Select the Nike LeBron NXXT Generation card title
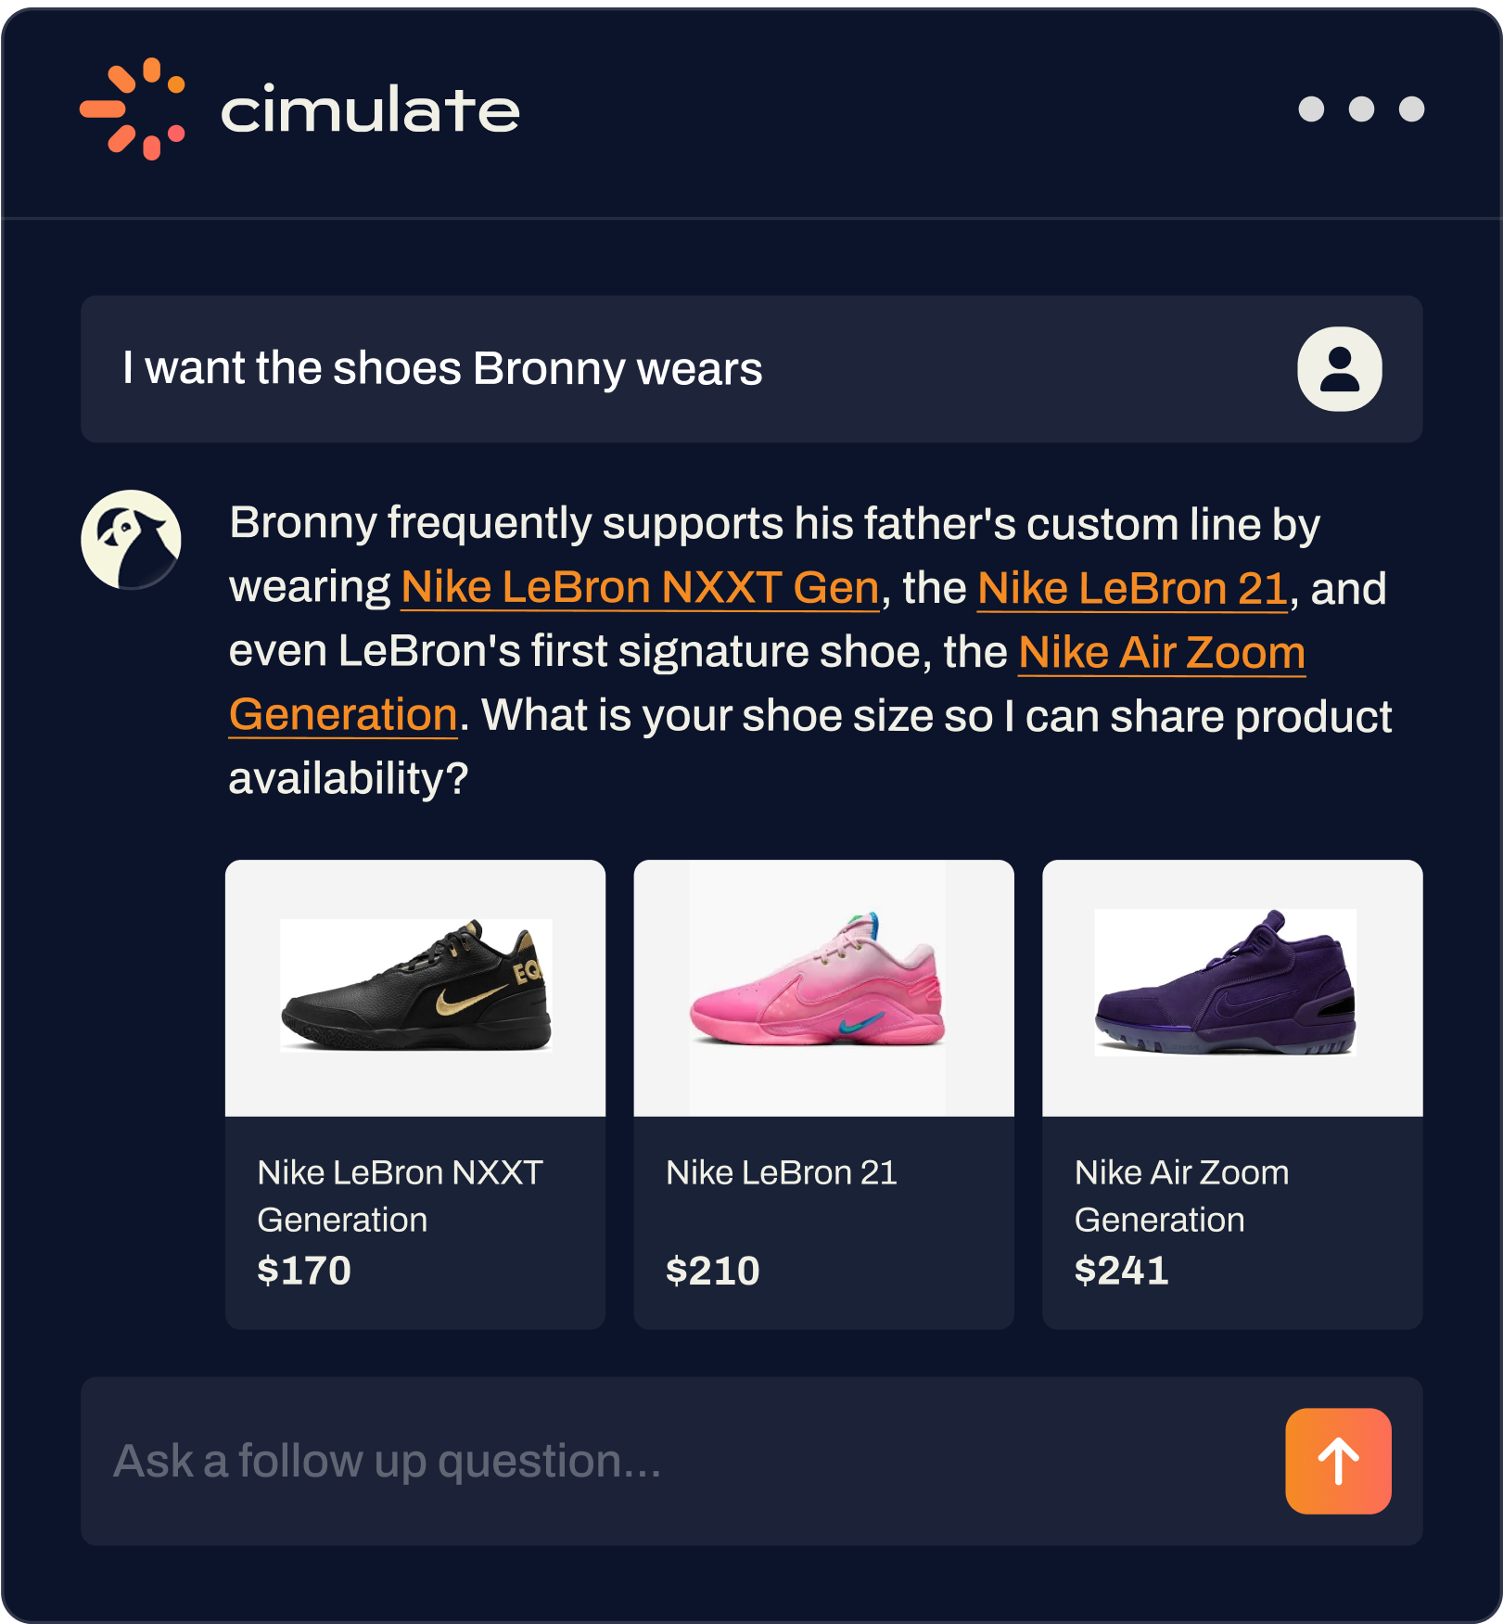1503x1624 pixels. (x=400, y=1196)
